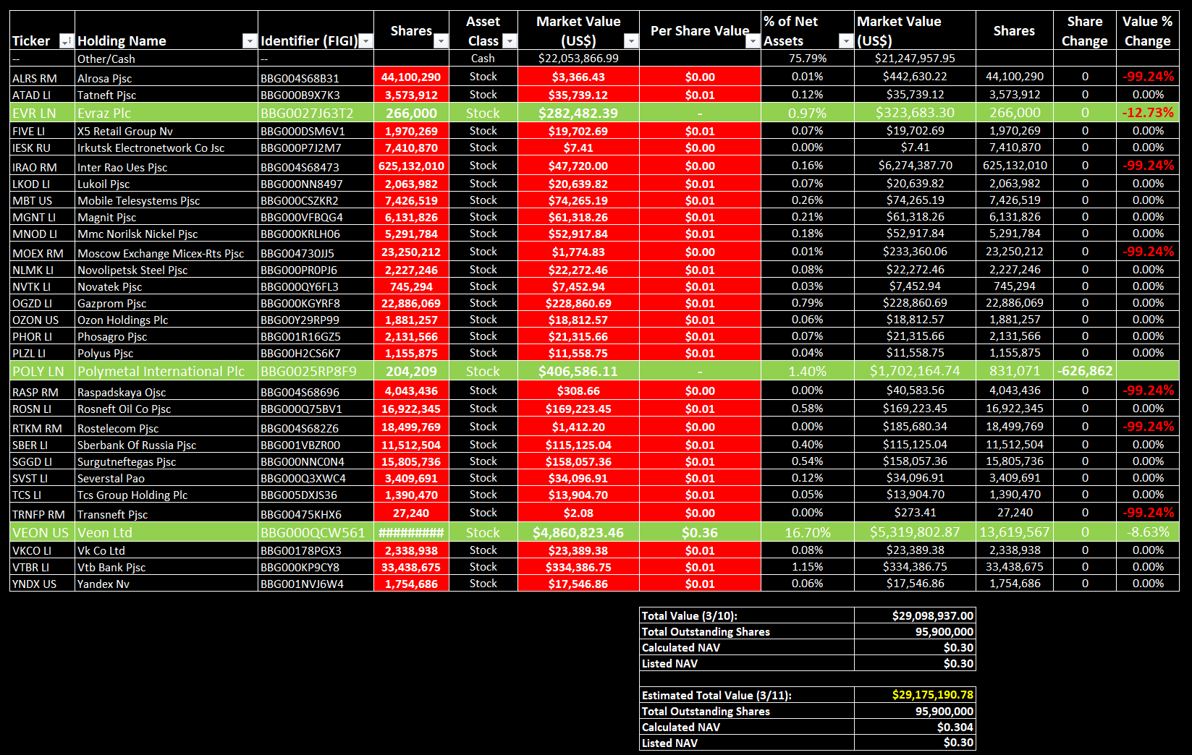
Task: Open the % of Net Assets filter dropdown
Action: (x=845, y=41)
